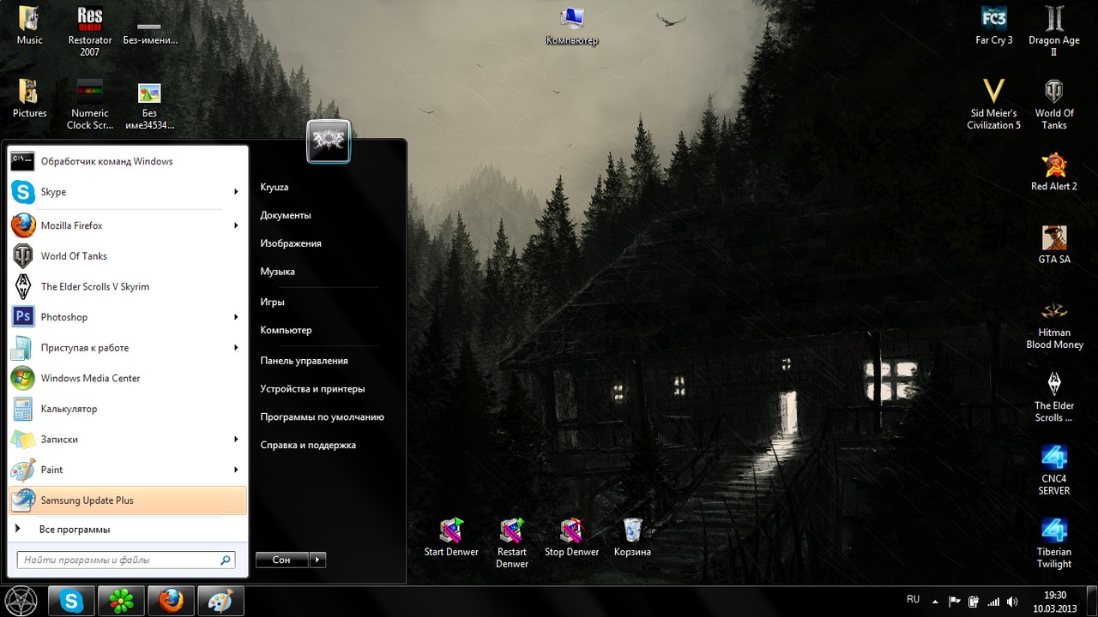
Task: Open Обработчик команд Windows in Start menu
Action: pyautogui.click(x=128, y=161)
